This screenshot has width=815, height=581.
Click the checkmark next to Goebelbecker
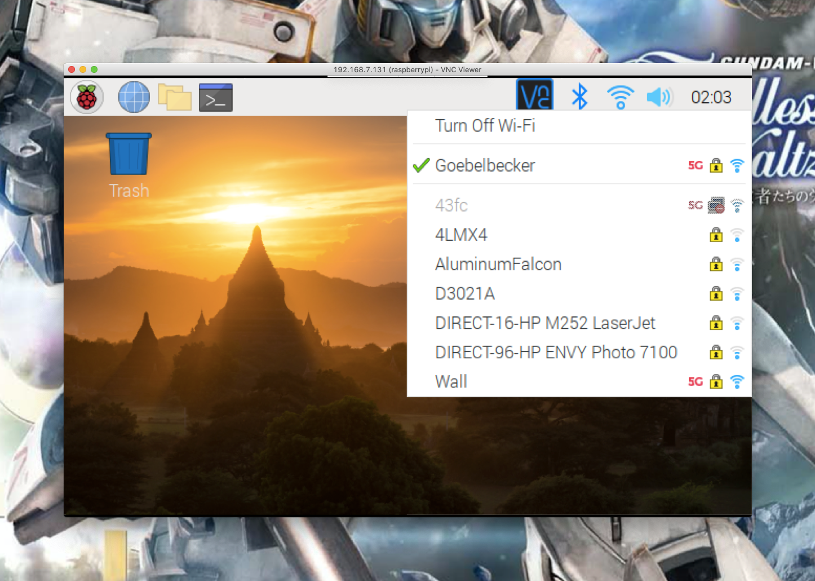422,165
